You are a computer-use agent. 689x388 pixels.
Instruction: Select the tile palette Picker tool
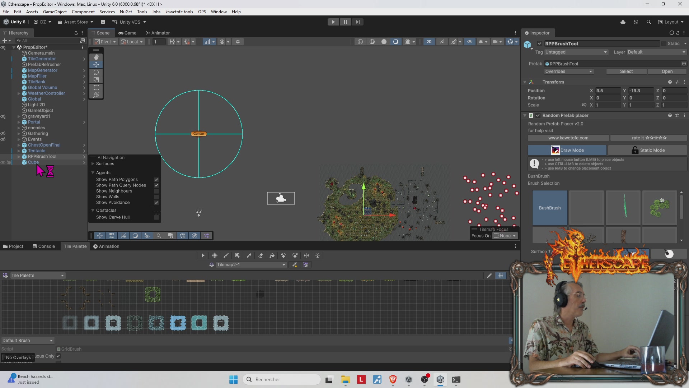point(249,255)
